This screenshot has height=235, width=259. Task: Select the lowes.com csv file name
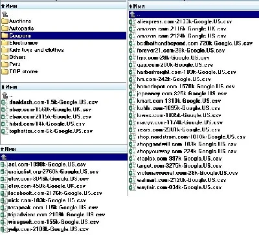point(179,115)
